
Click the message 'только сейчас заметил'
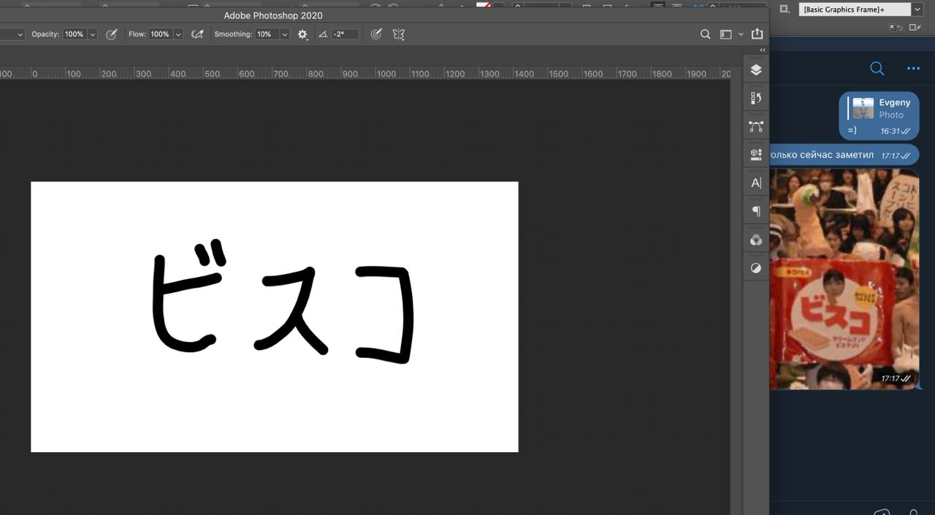point(822,155)
